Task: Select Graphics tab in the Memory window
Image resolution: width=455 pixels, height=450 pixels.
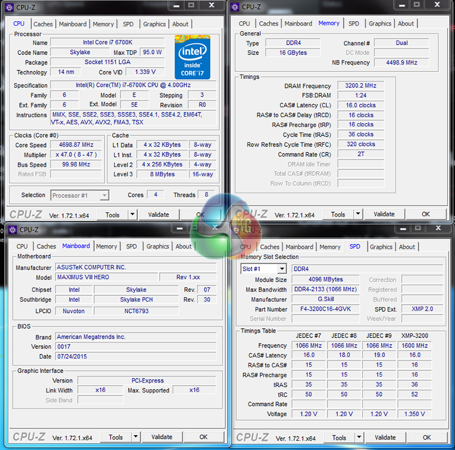Action: [x=380, y=23]
